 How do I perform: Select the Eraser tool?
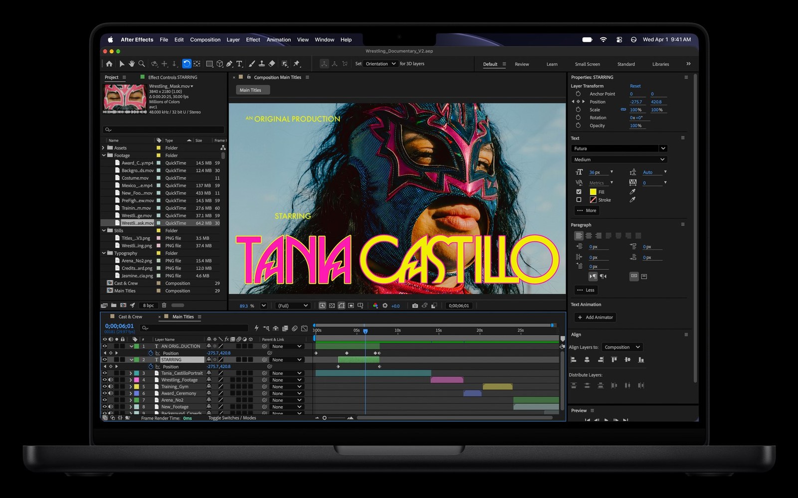pyautogui.click(x=272, y=64)
